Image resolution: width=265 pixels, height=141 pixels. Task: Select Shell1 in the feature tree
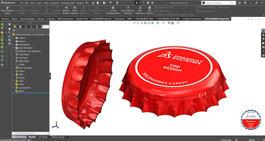coord(21,91)
